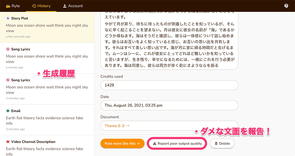295x156 pixels.
Task: Delete this history entry
Action: (x=222, y=144)
